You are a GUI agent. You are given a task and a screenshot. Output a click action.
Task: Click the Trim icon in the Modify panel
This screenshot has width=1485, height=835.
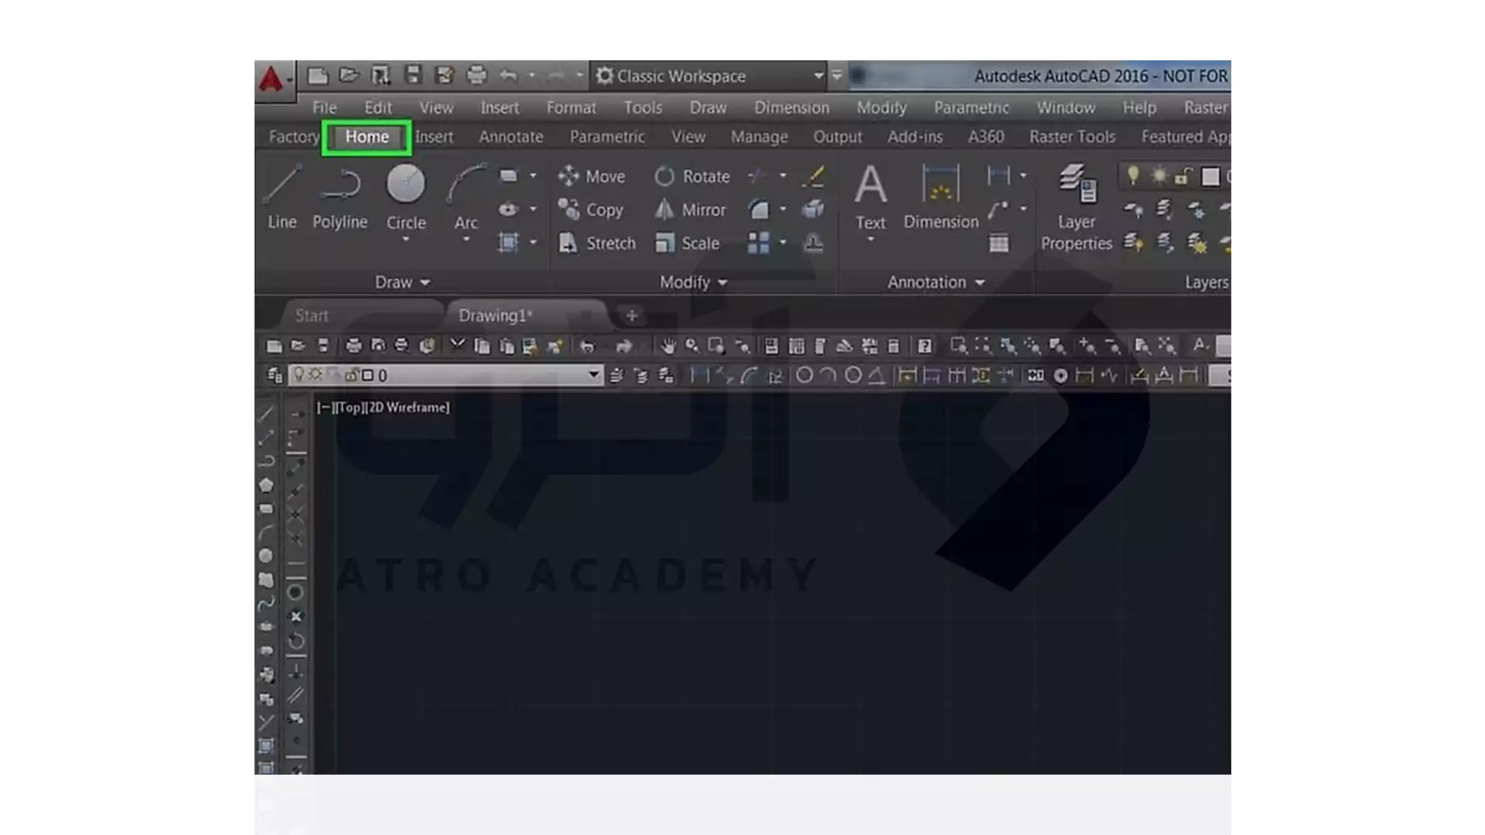[x=756, y=176]
